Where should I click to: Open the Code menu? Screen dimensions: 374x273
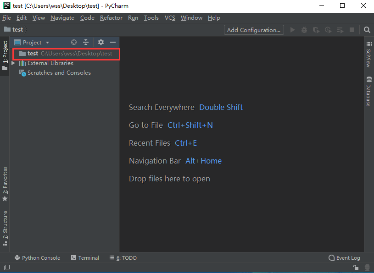pyautogui.click(x=87, y=18)
